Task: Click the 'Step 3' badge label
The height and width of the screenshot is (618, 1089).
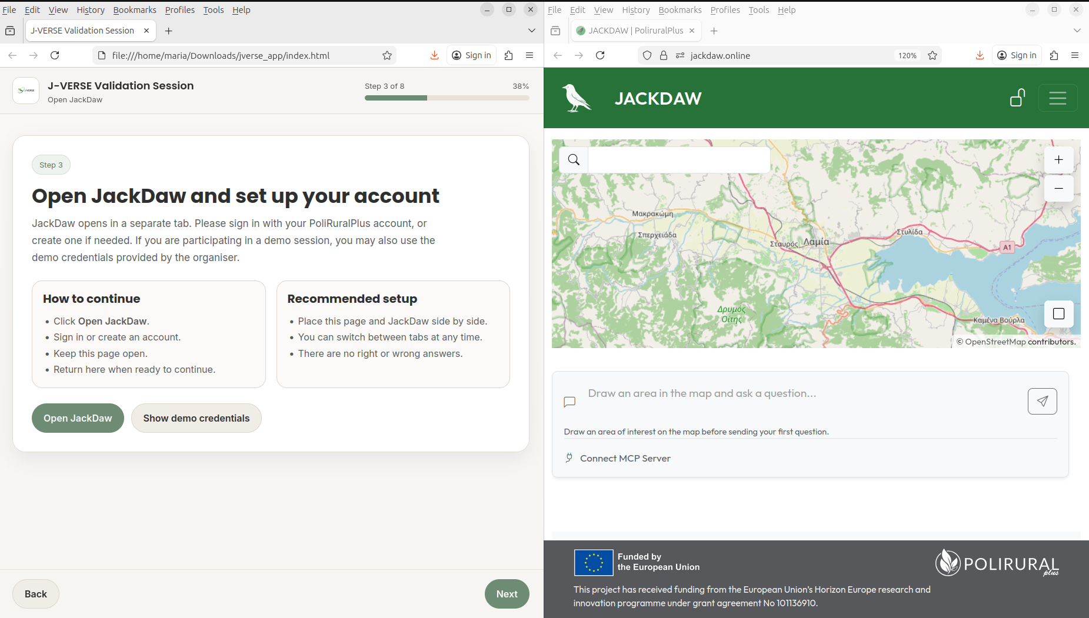Action: 51,165
